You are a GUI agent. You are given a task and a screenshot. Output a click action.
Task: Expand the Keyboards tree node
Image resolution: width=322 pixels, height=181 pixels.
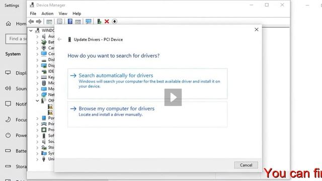37,77
